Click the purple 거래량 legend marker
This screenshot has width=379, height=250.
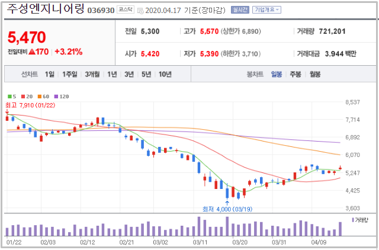[353, 220]
